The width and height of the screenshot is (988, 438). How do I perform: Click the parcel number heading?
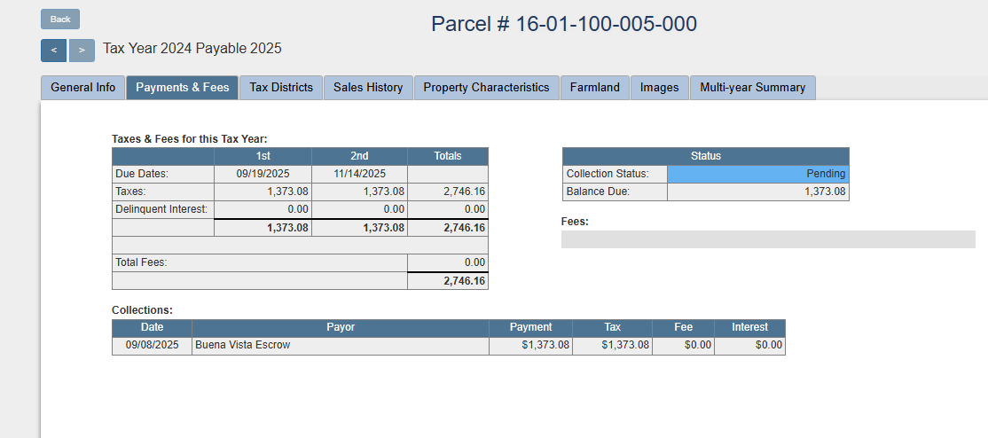coord(564,24)
